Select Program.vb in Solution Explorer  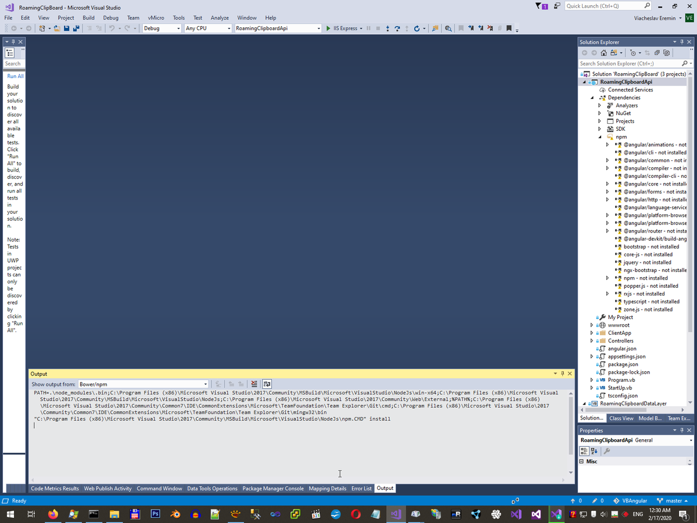click(621, 380)
